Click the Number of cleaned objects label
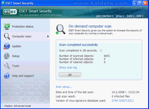 coord(76,62)
